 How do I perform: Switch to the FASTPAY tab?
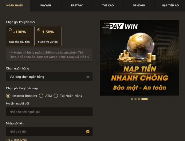pos(77,6)
